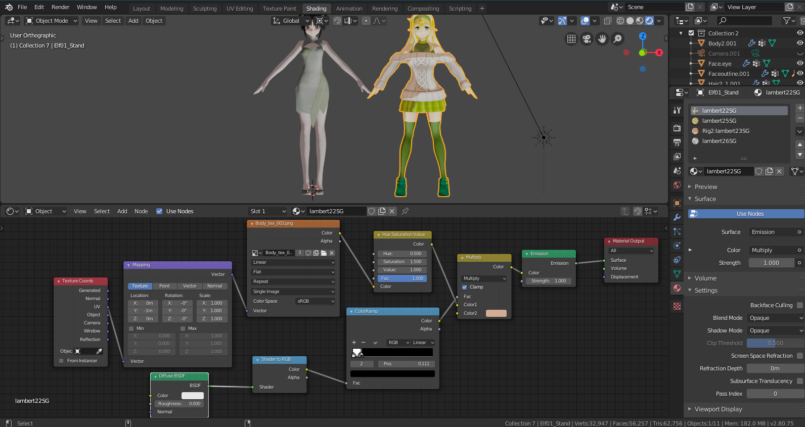
Task: Switch to the Sculpting workspace tab
Action: 205,9
